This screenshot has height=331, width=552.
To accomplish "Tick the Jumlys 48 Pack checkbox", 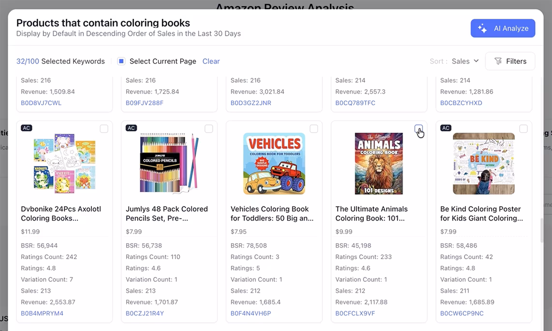I will (209, 129).
